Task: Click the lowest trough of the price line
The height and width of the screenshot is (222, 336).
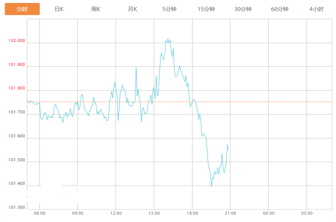Action: 211,186
